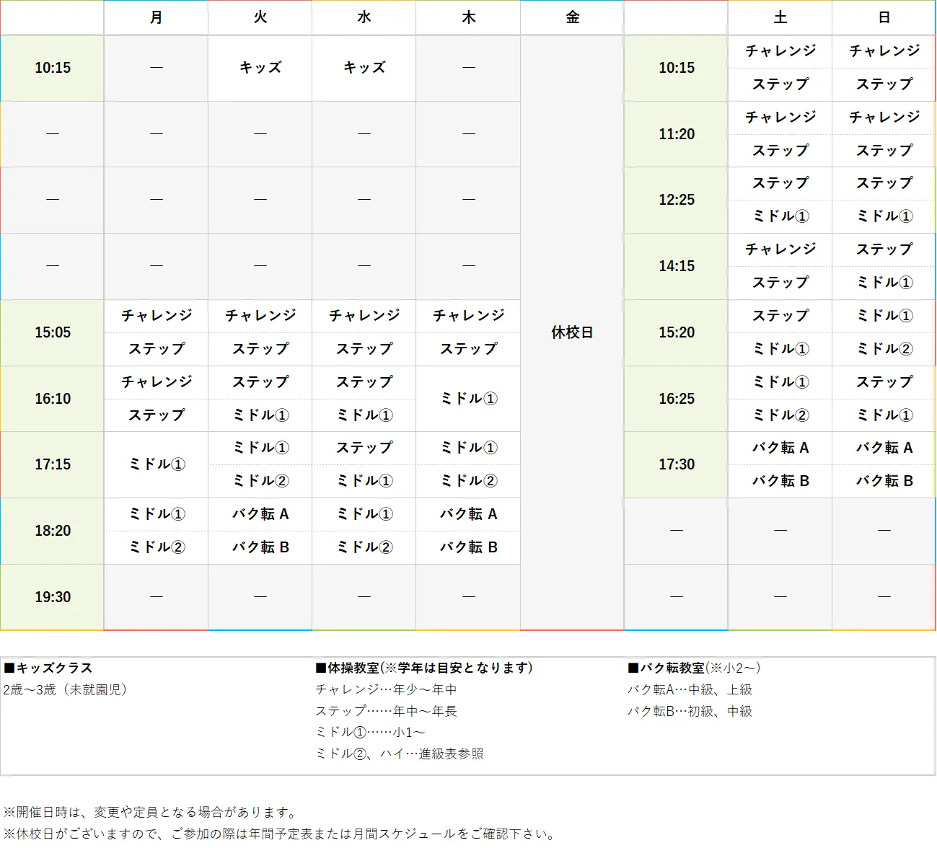Click the ■キッズクラス legend heading
Viewport: 937px width, 848px height.
(x=48, y=668)
